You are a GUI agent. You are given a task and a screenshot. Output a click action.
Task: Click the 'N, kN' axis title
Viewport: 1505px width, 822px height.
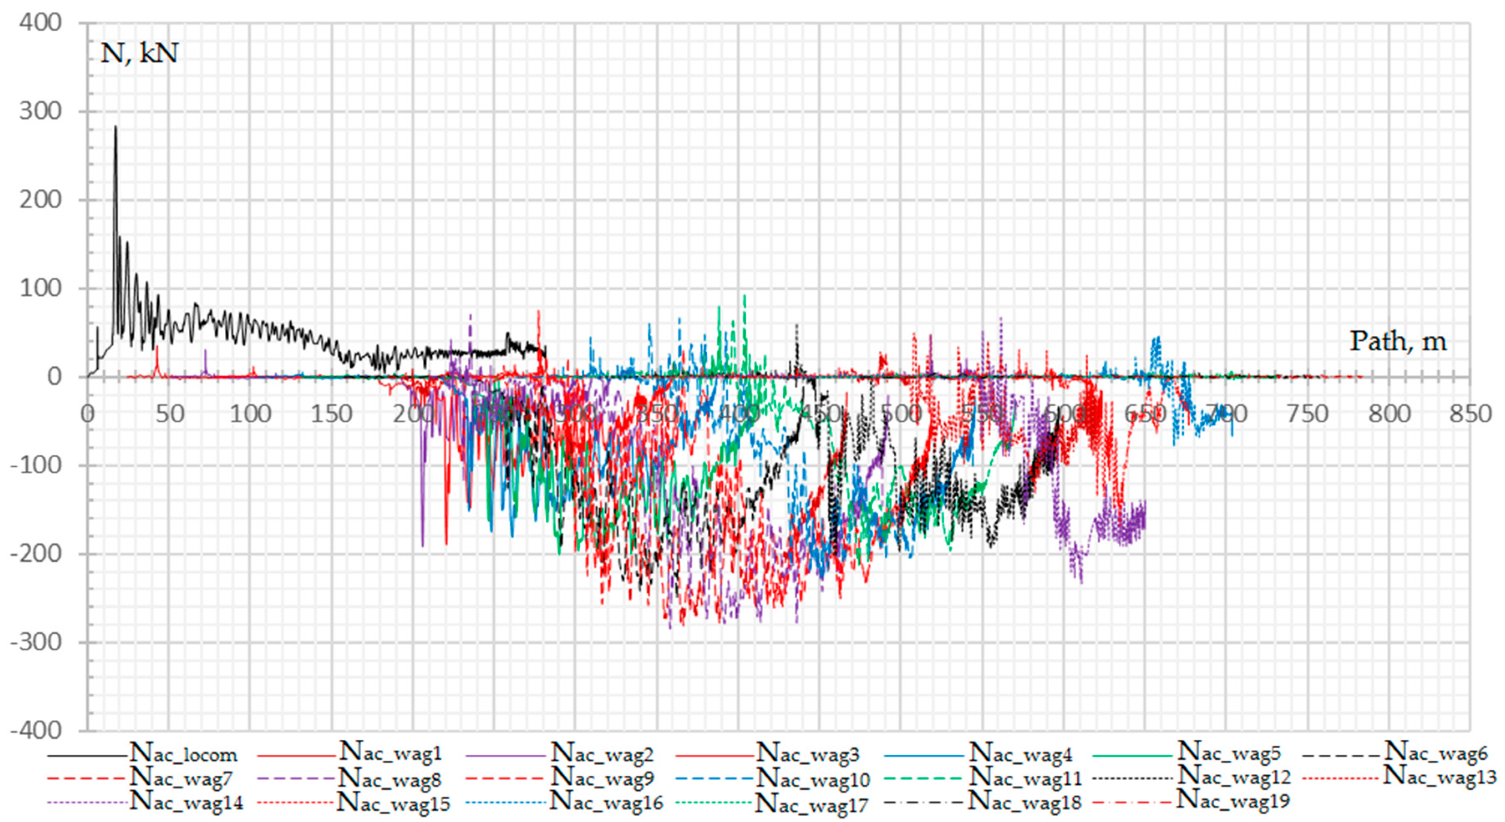[x=139, y=54]
